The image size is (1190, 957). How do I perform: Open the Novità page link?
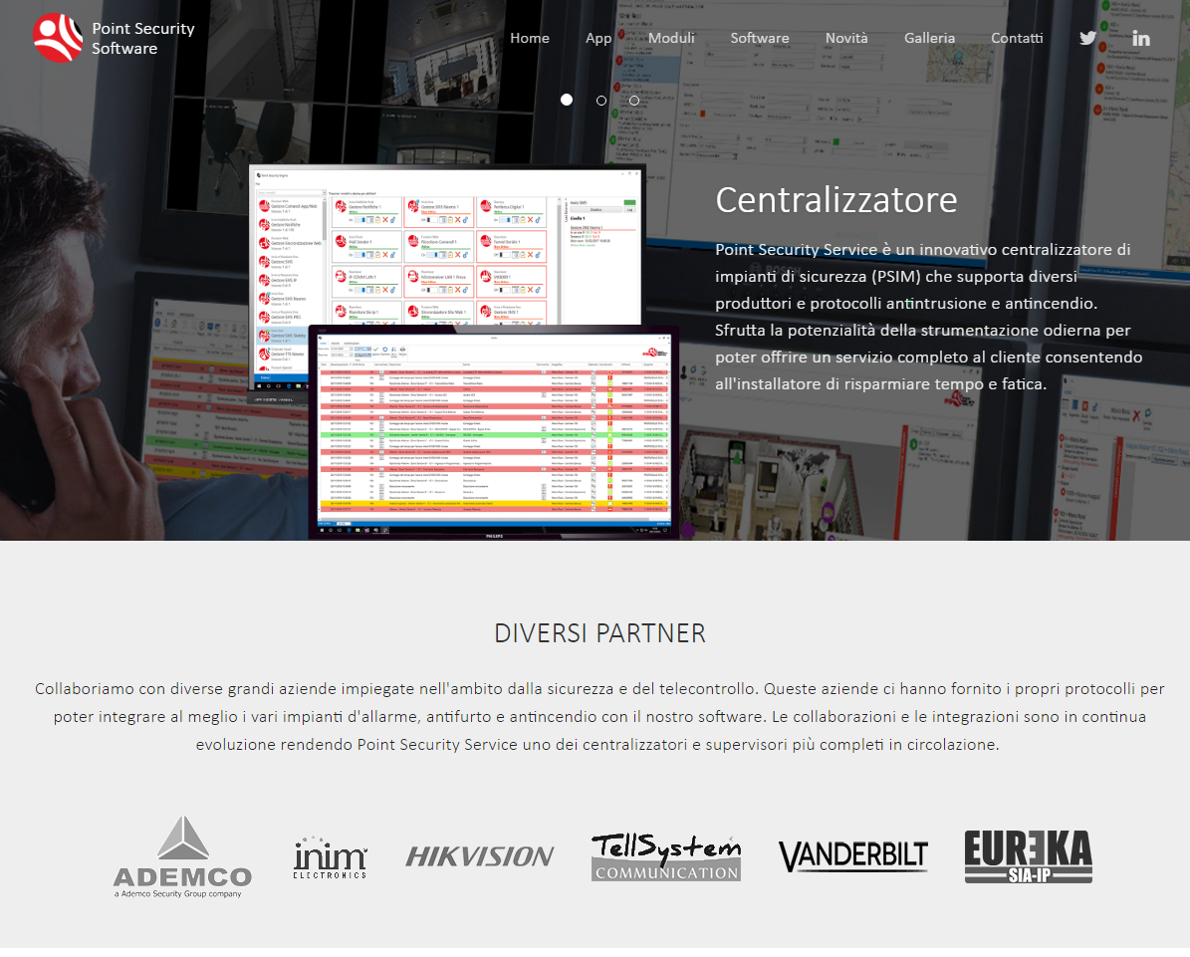846,38
